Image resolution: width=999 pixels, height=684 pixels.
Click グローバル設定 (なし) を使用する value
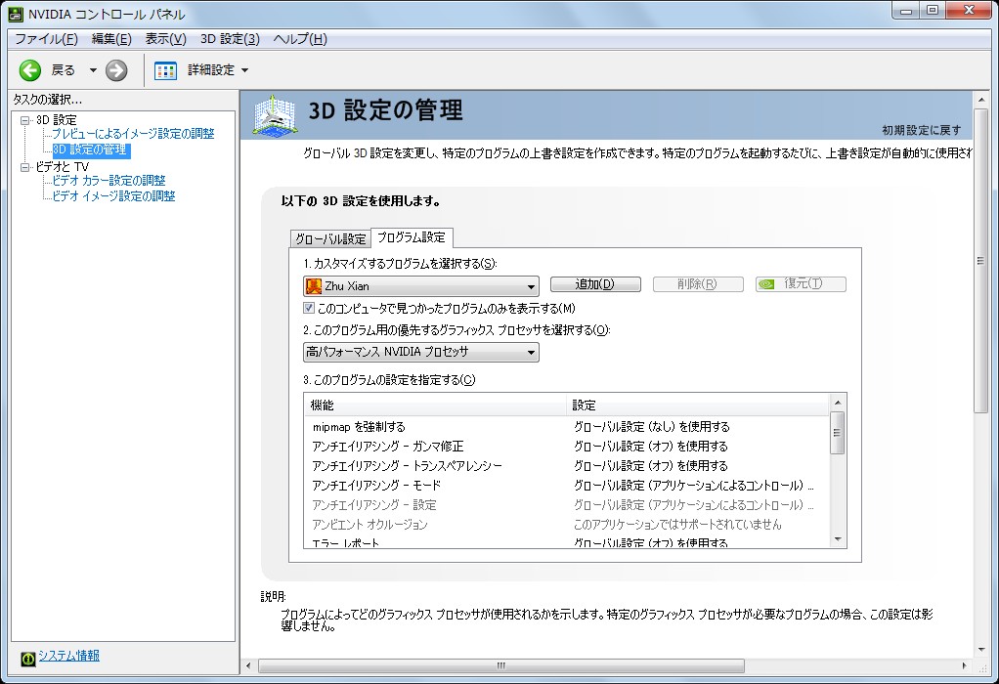coord(651,427)
